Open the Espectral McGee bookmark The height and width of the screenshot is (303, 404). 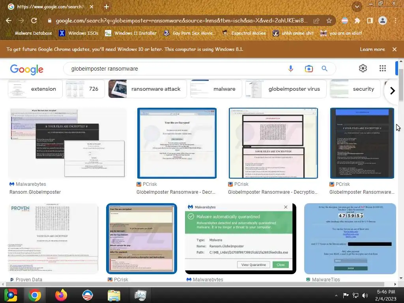pyautogui.click(x=244, y=33)
